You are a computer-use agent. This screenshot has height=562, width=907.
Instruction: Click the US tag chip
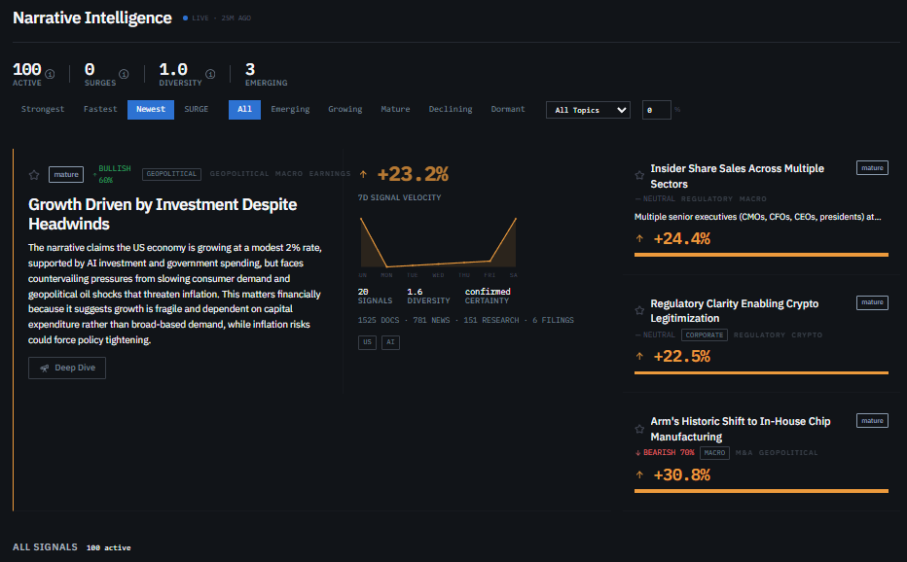367,342
